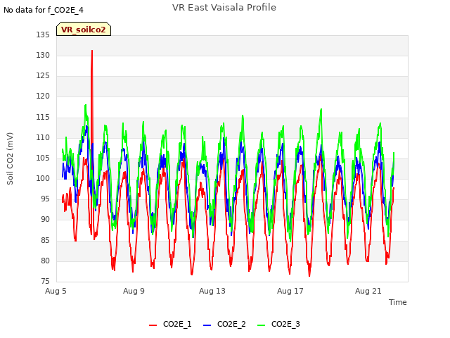
Task: Click the 125 y-axis tick label
Action: click(x=43, y=75)
